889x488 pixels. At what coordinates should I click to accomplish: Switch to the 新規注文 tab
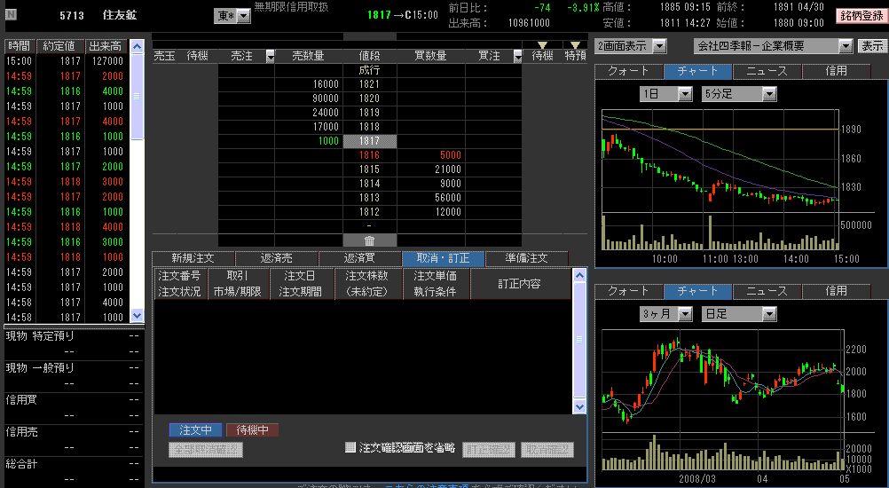click(193, 258)
